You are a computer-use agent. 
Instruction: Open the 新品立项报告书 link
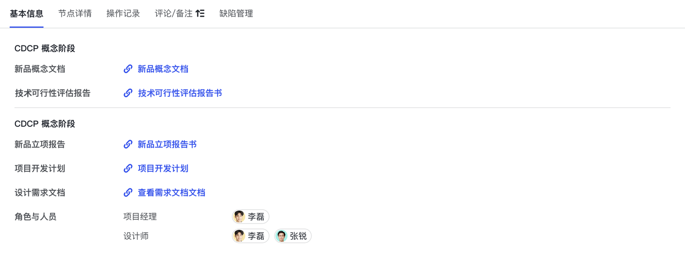[167, 144]
